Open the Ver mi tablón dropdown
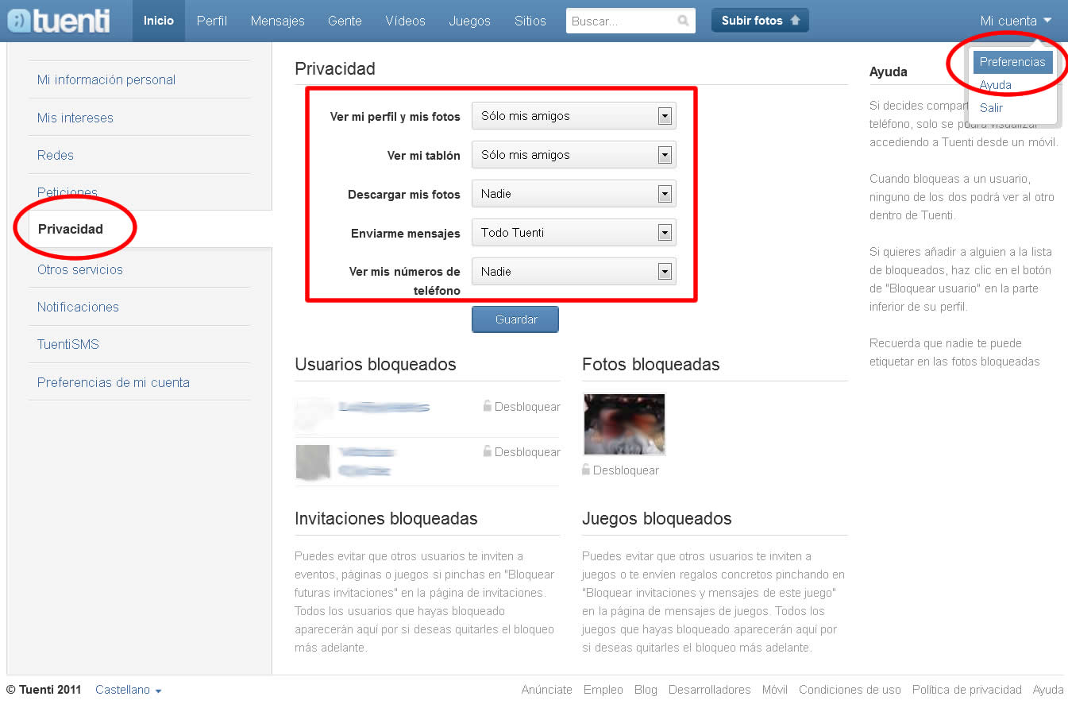This screenshot has width=1068, height=712. point(573,155)
